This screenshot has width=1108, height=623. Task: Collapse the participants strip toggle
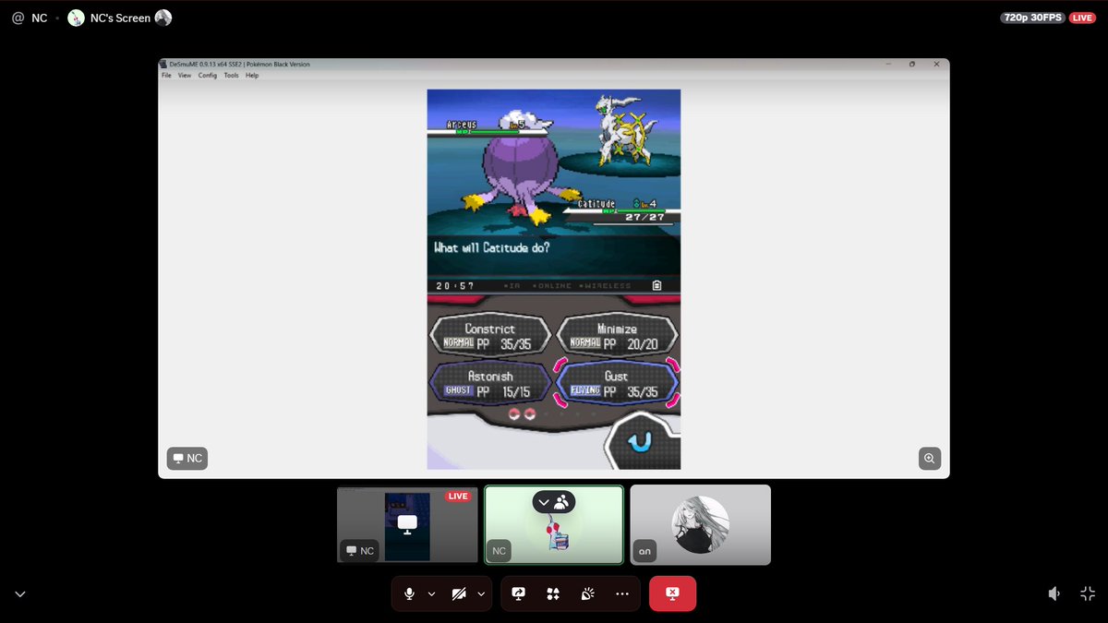[554, 502]
